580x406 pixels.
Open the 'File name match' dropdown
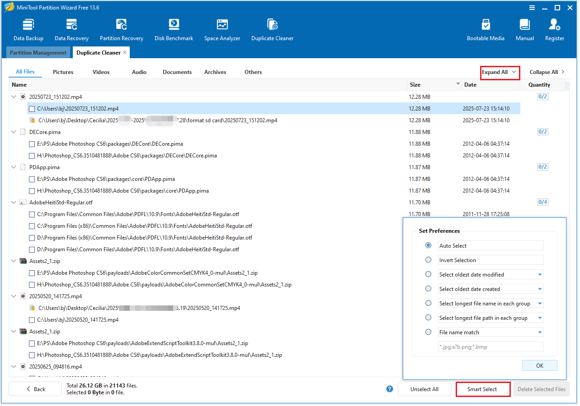pyautogui.click(x=540, y=332)
